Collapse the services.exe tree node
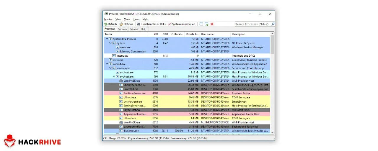The height and width of the screenshot is (151, 378). point(110,68)
